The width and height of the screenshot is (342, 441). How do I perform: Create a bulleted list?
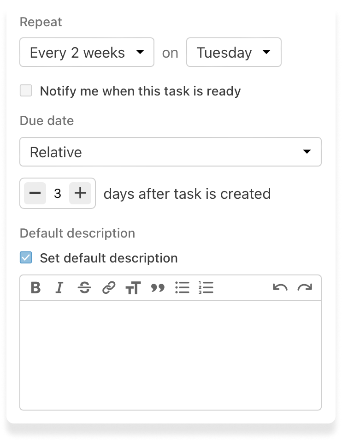pyautogui.click(x=183, y=288)
